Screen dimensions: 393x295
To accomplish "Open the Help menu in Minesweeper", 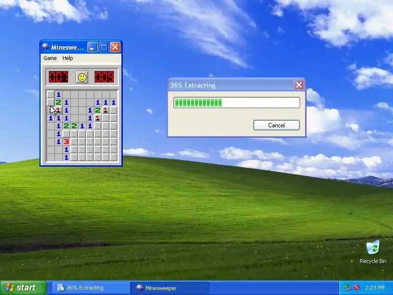I will [67, 58].
